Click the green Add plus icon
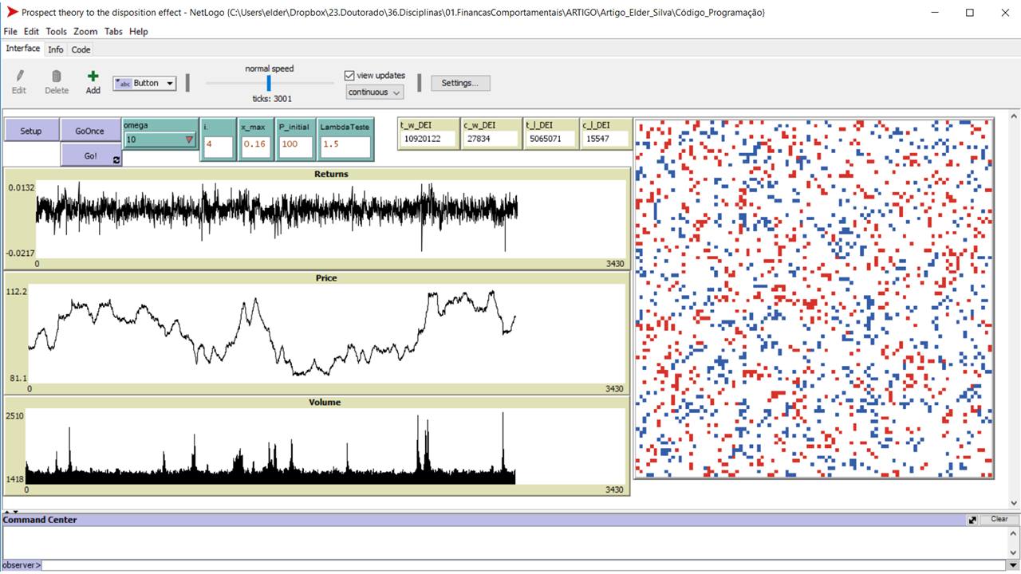This screenshot has width=1021, height=574. 93,77
